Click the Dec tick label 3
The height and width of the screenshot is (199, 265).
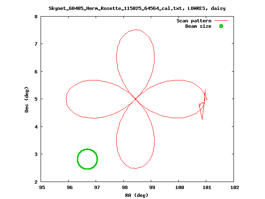pyautogui.click(x=36, y=154)
